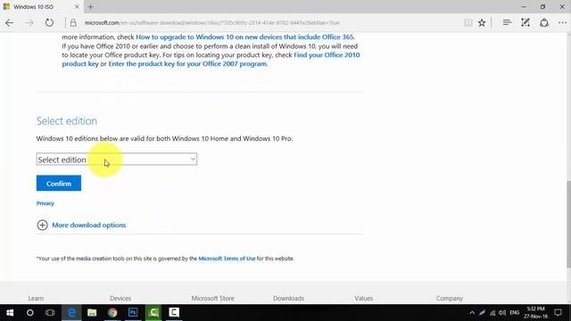Open Find your Office 2010 product key link
The width and height of the screenshot is (571, 321).
point(211,60)
